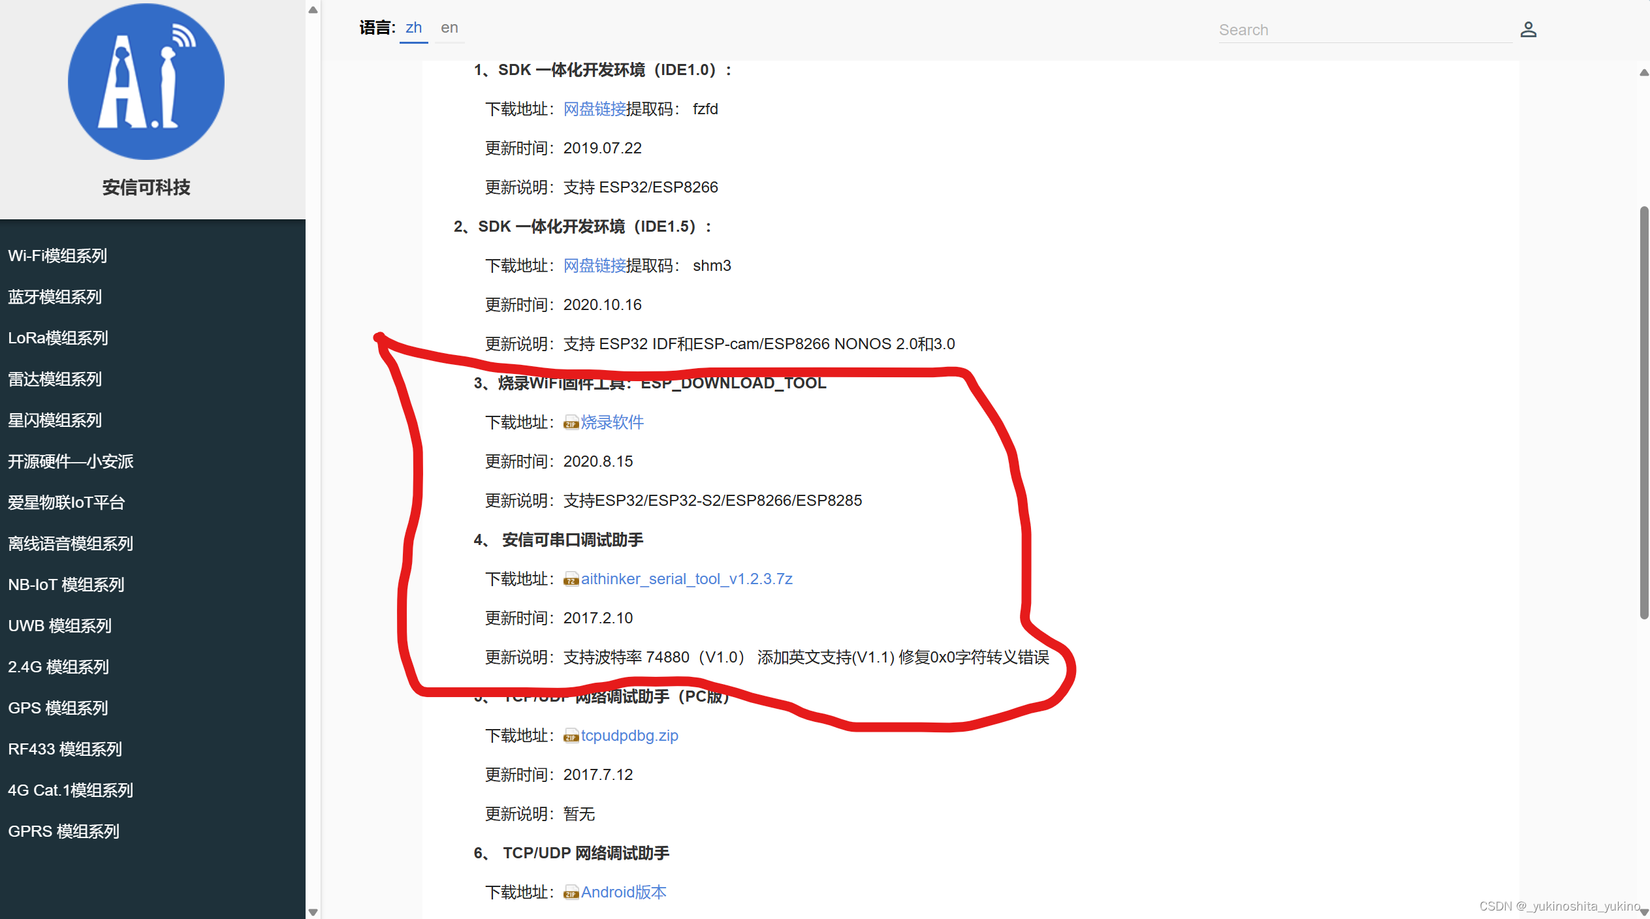Click the update date 2020.8.15
1650x919 pixels.
point(598,461)
